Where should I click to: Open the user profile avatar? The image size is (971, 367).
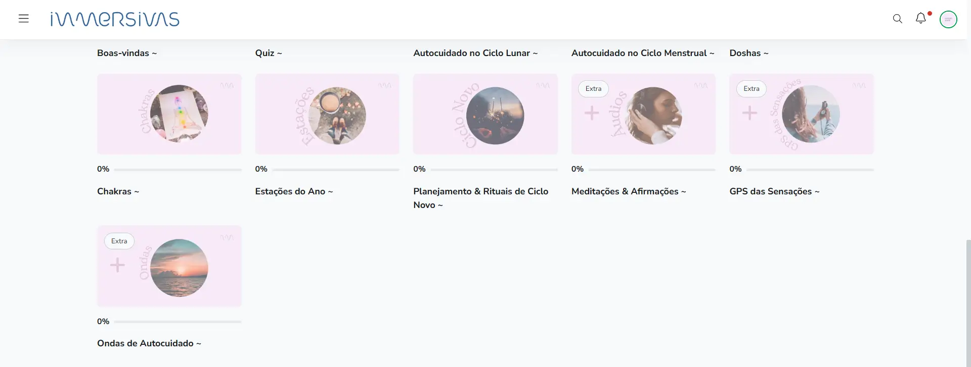948,19
